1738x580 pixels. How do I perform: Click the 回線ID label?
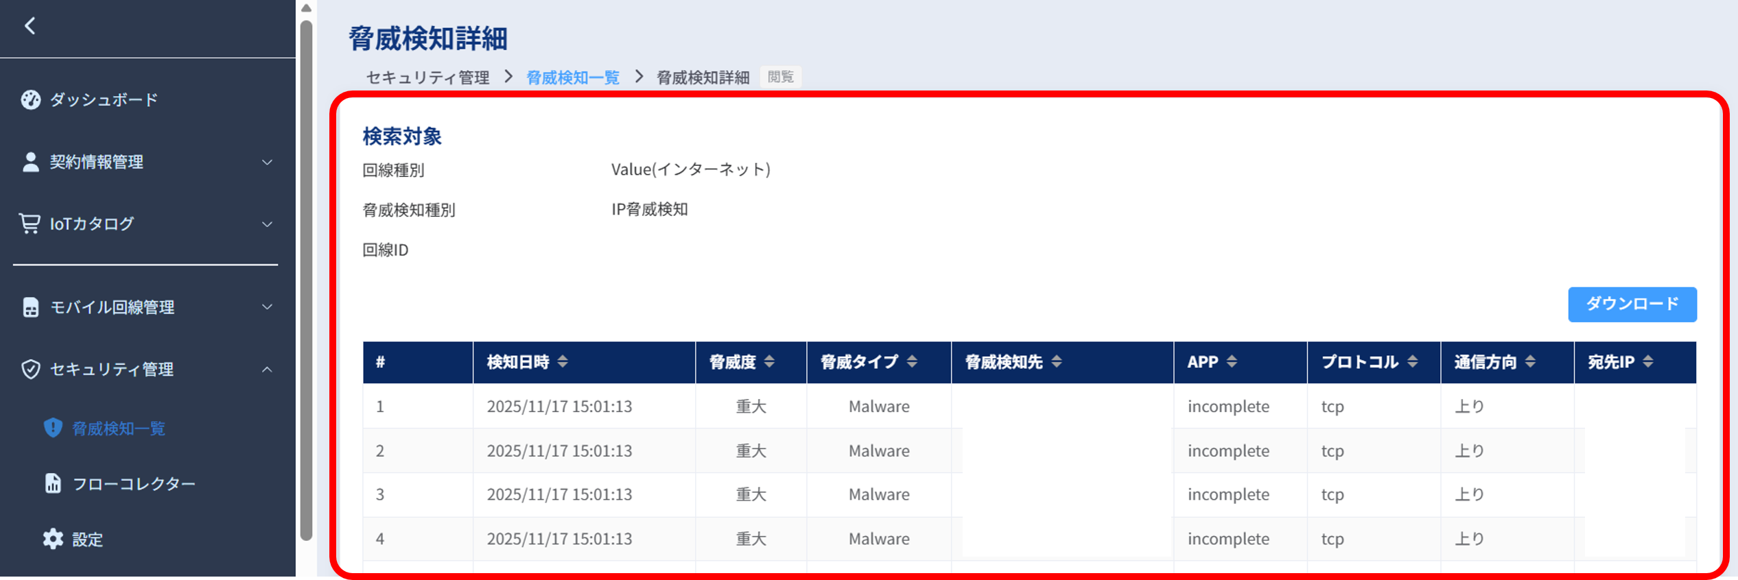click(x=386, y=250)
